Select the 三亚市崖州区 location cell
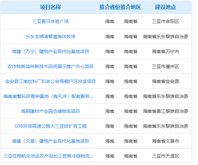 pyautogui.click(x=165, y=66)
